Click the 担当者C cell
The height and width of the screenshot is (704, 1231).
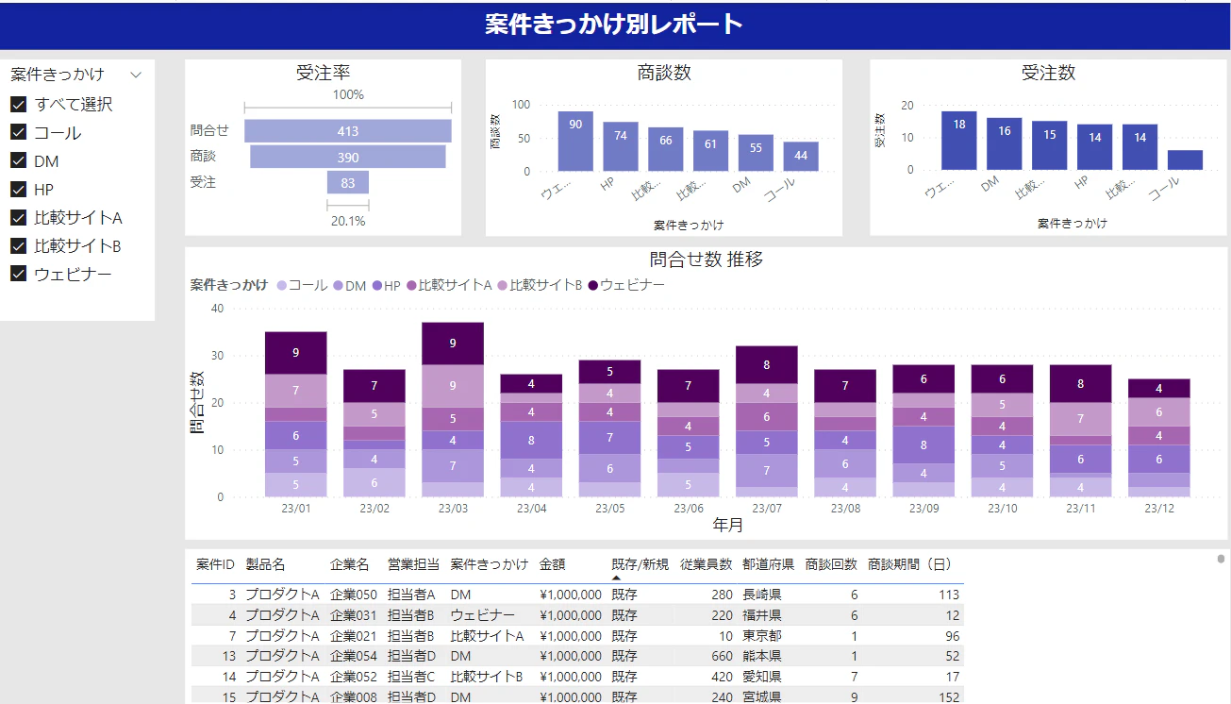pyautogui.click(x=411, y=677)
